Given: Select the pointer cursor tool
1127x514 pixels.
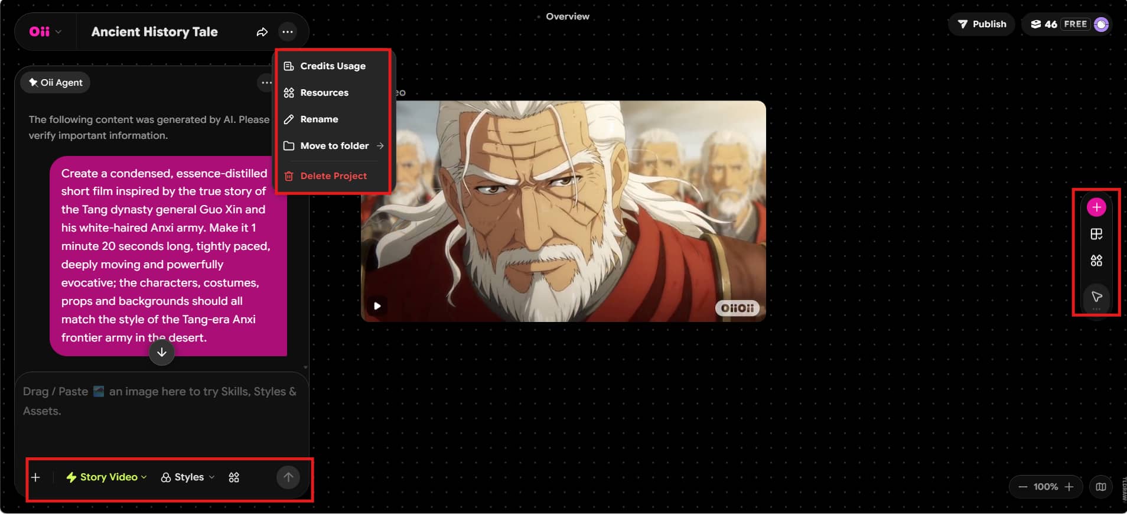Looking at the screenshot, I should (1096, 297).
